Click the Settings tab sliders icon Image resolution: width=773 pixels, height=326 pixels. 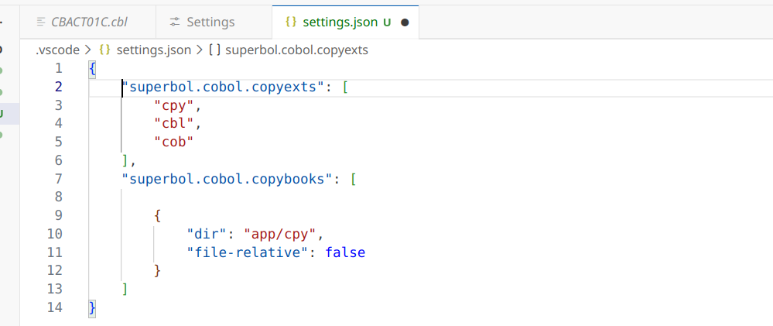pyautogui.click(x=175, y=22)
